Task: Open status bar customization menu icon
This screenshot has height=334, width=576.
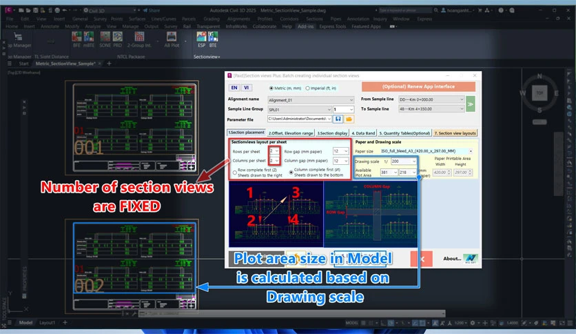Action: [570, 322]
